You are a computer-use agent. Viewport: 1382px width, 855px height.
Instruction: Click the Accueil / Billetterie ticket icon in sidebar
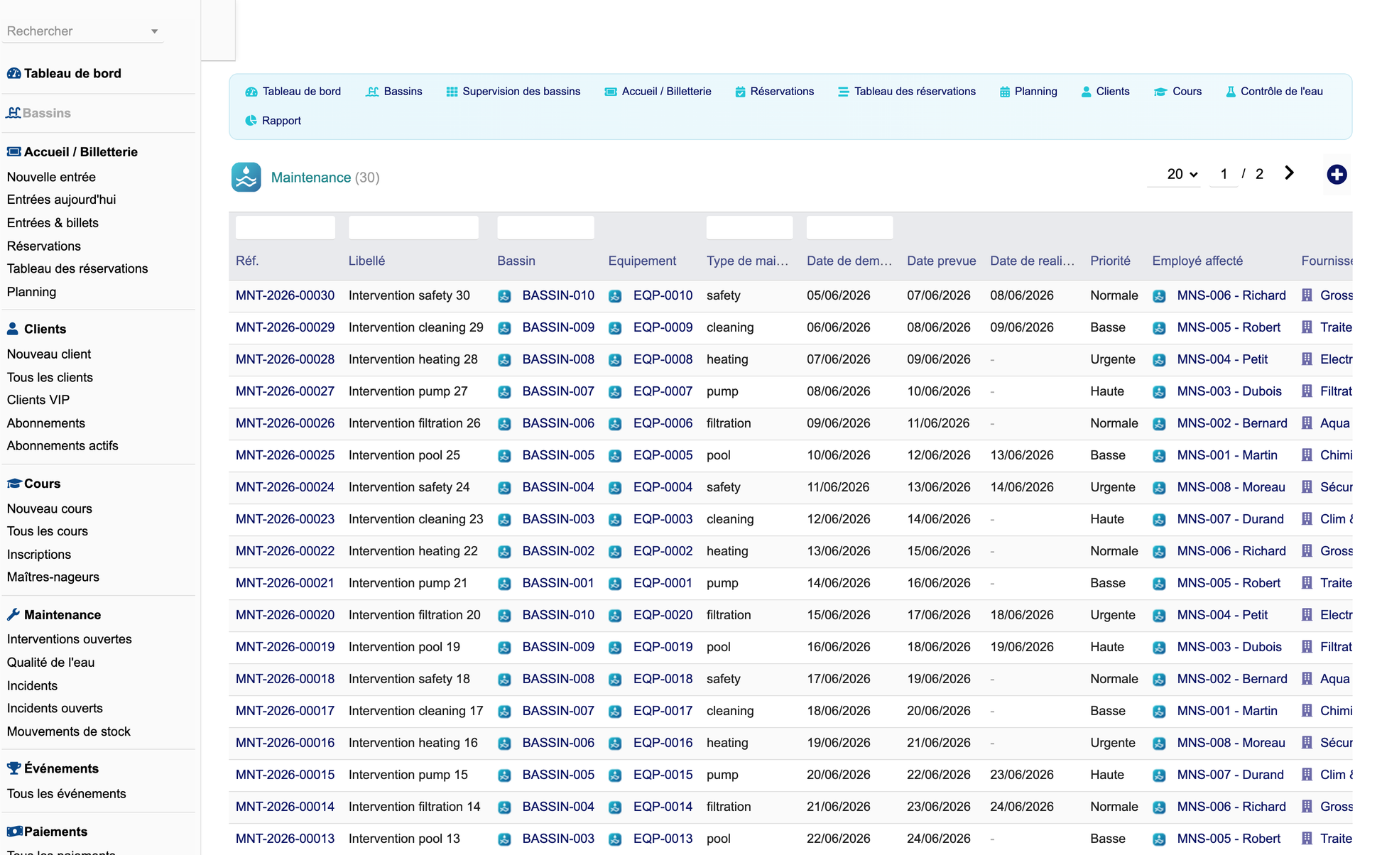[13, 151]
